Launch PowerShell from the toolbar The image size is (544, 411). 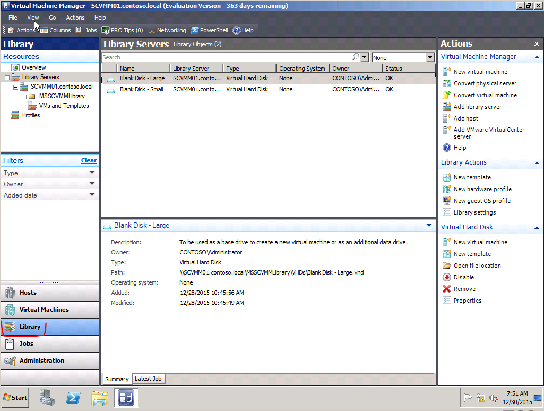(210, 30)
